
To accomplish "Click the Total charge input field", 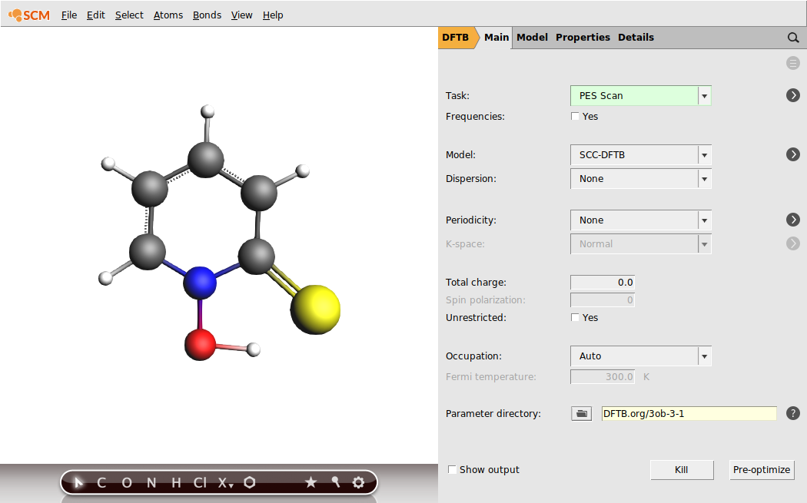I will pos(602,283).
